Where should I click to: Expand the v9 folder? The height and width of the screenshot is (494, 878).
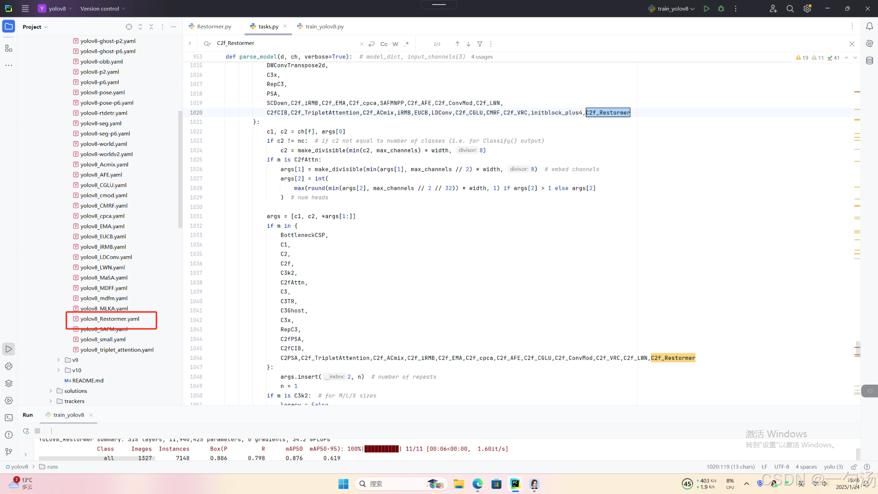59,360
